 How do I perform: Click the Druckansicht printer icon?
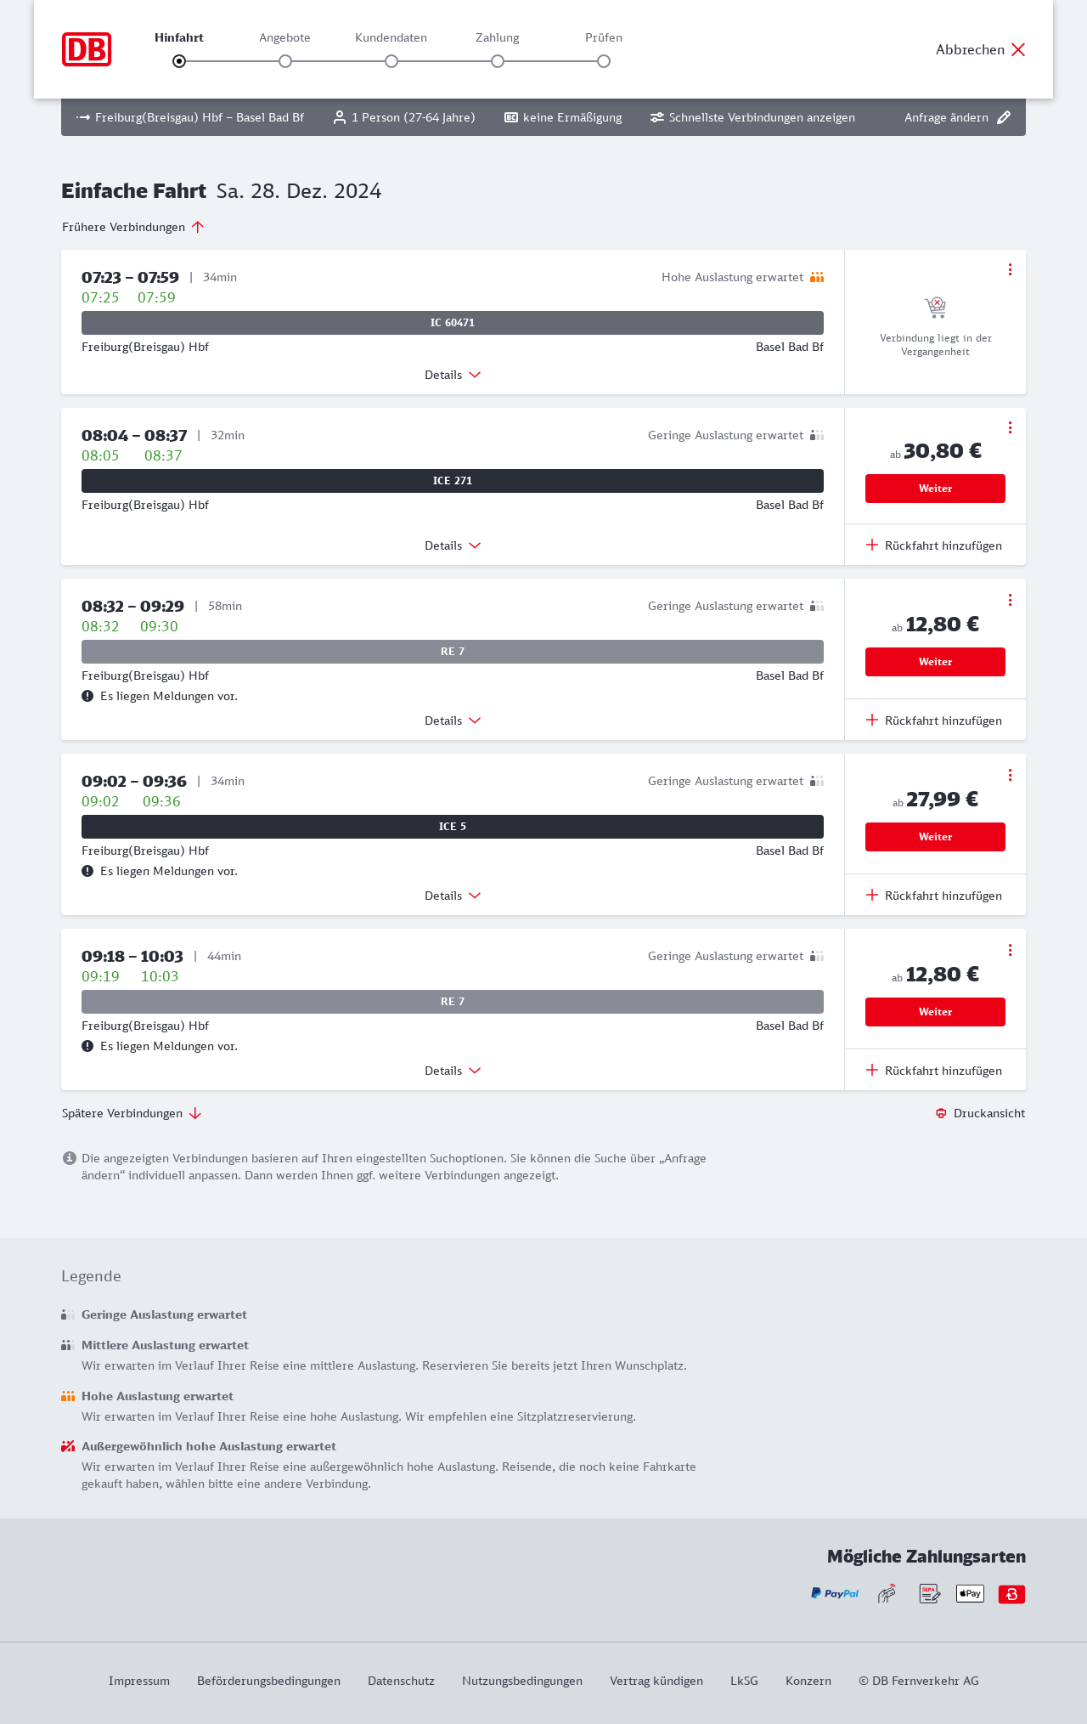[941, 1113]
